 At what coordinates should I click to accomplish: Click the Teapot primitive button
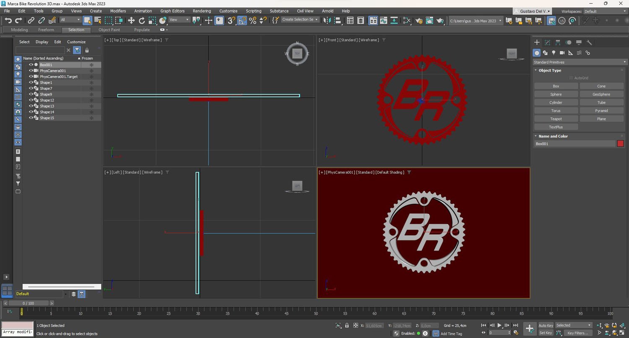tap(556, 119)
